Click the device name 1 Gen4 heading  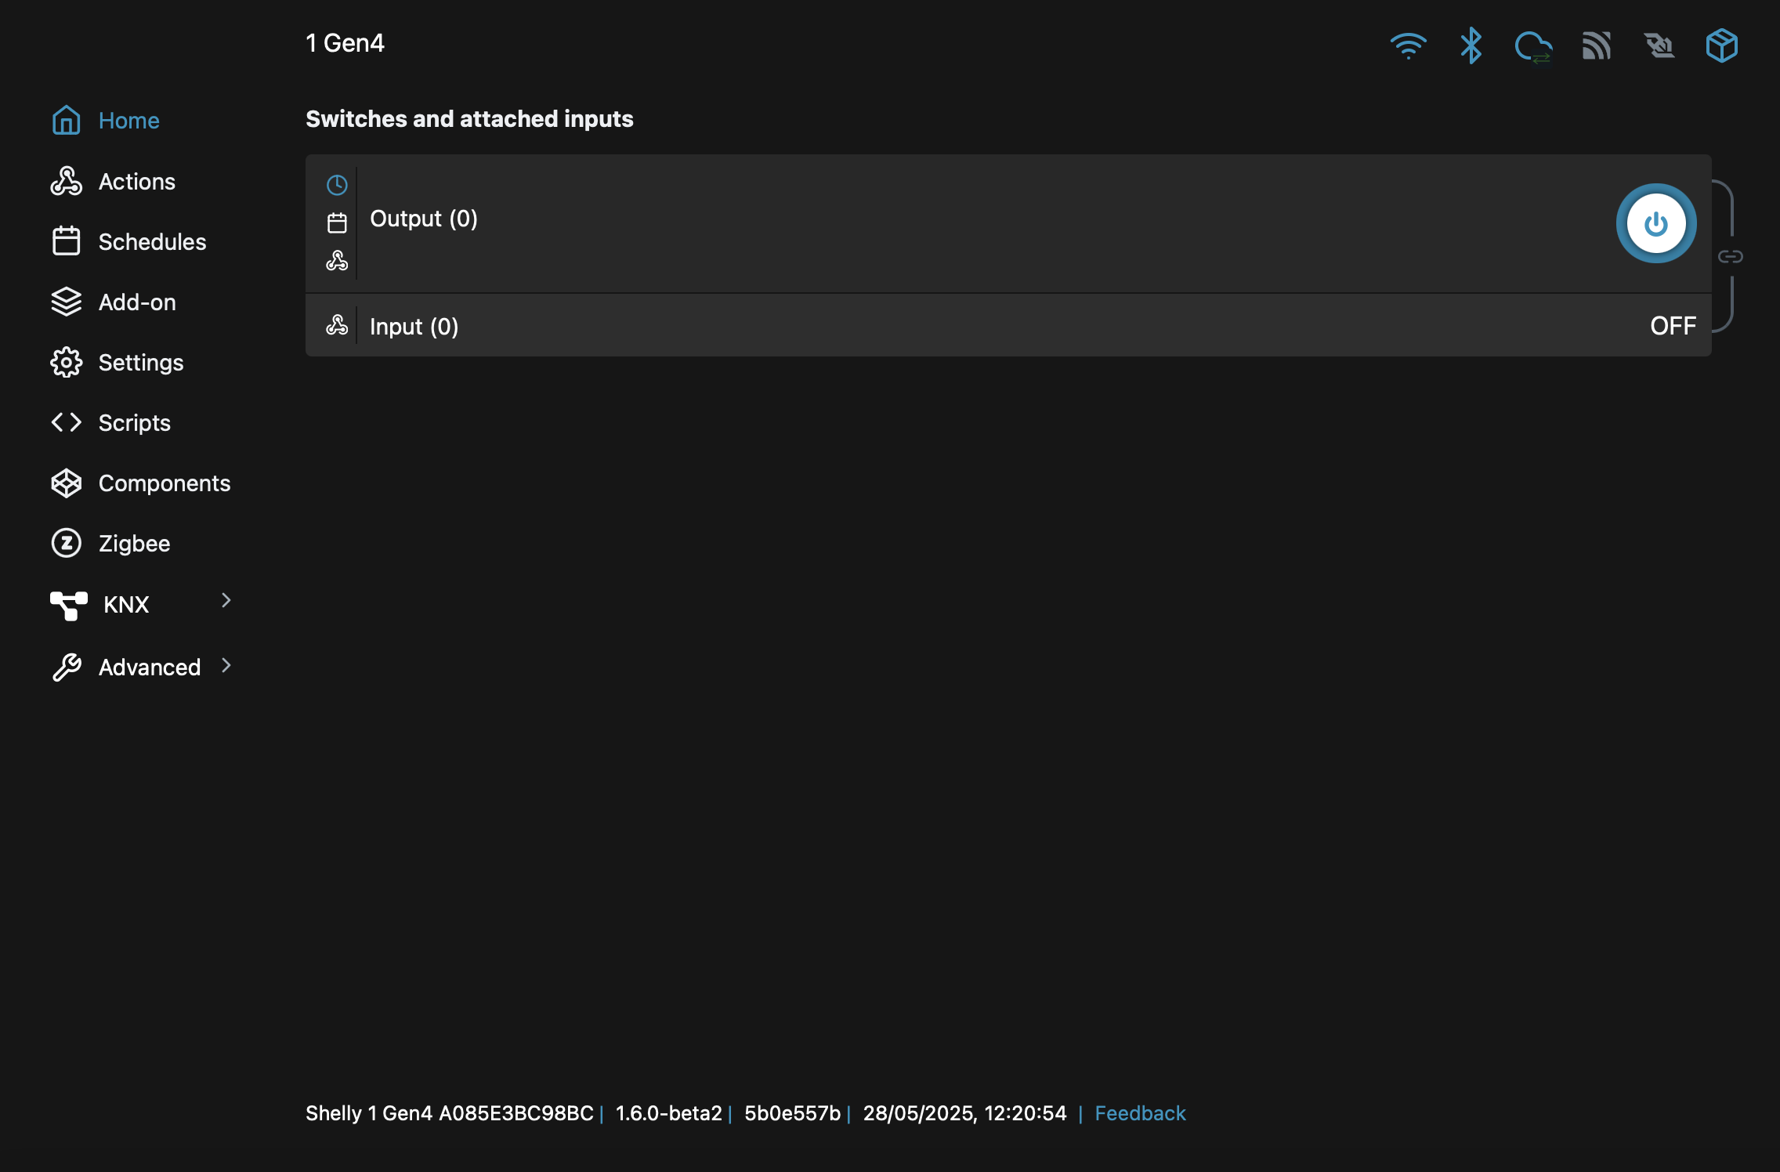click(x=346, y=43)
